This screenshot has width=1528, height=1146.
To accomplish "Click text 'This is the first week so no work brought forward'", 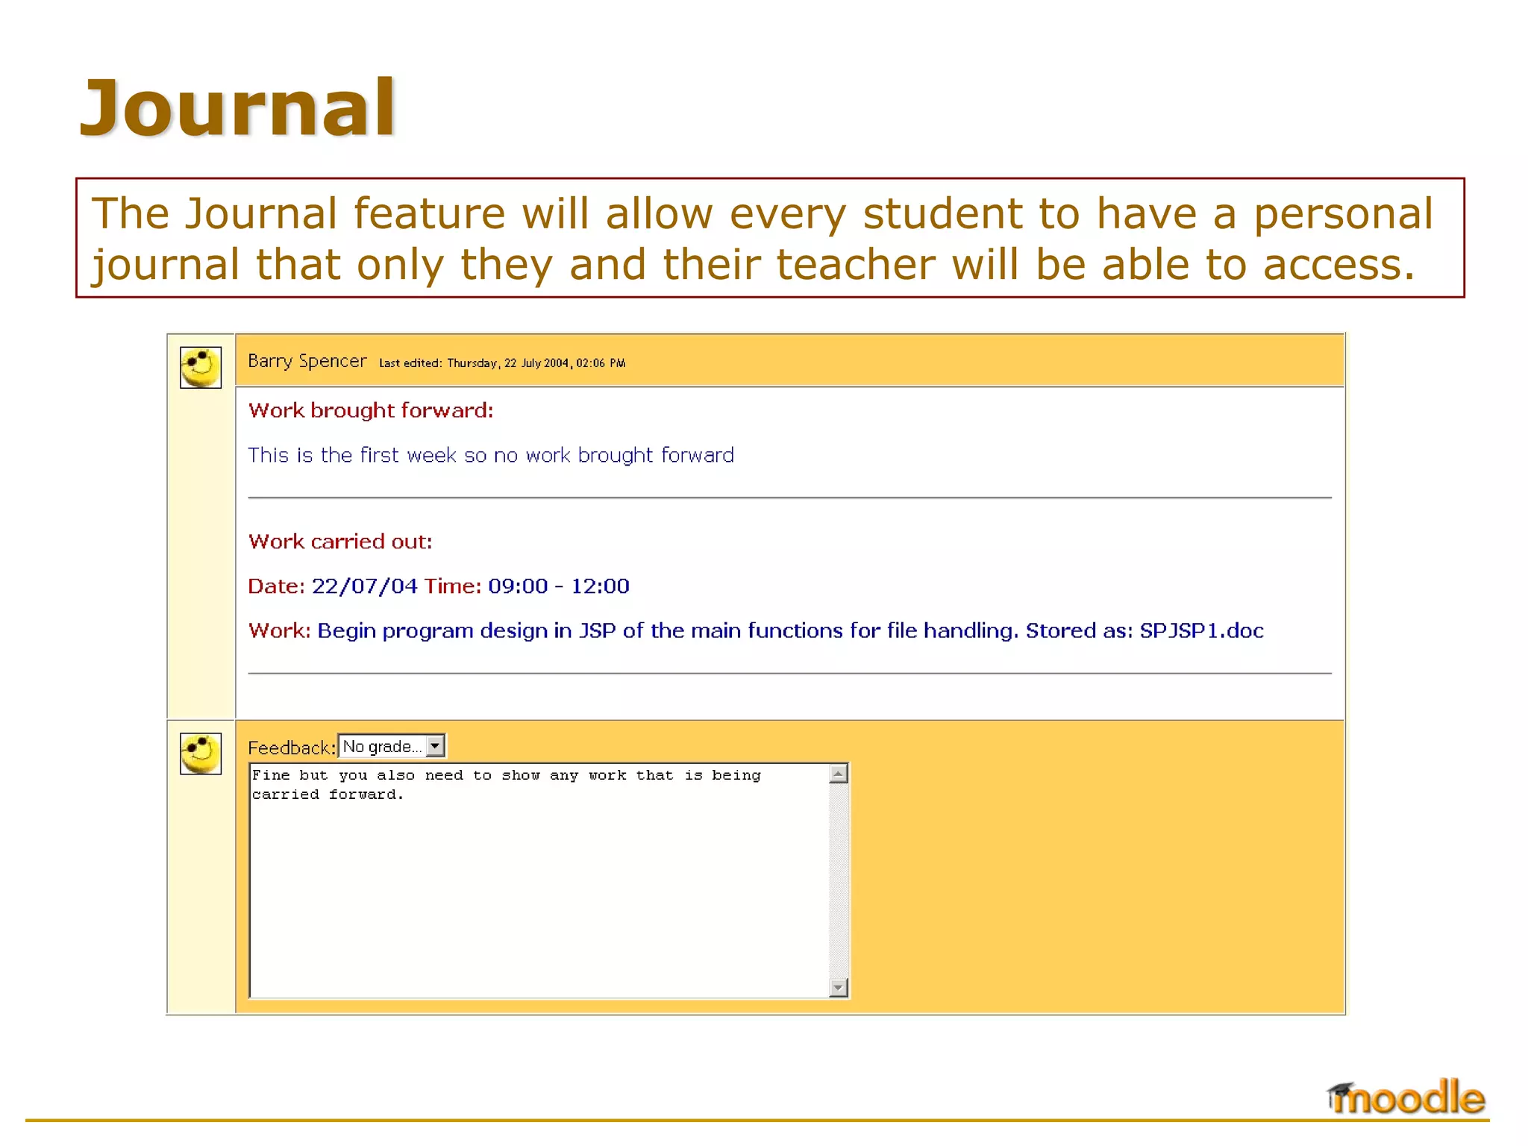I will click(491, 455).
